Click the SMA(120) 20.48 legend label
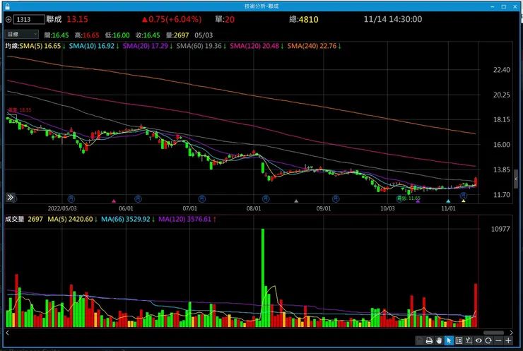 [254, 46]
